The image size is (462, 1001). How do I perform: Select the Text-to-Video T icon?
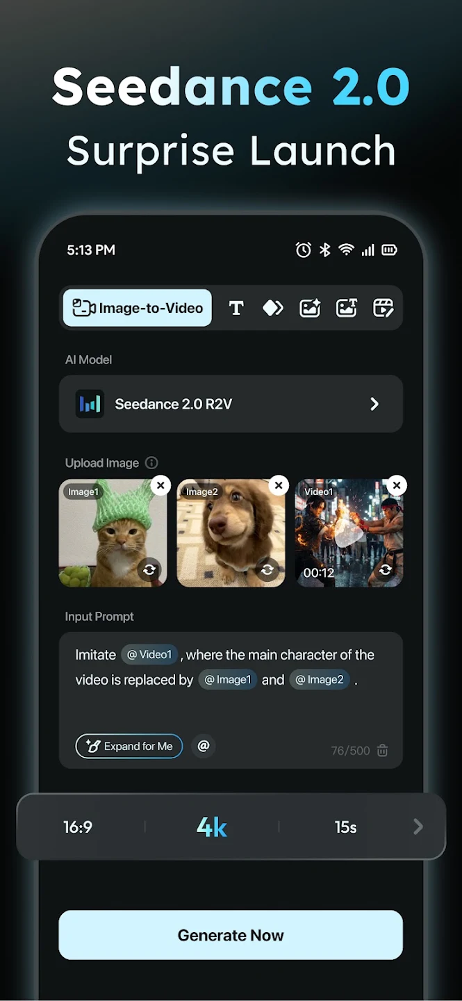point(236,308)
